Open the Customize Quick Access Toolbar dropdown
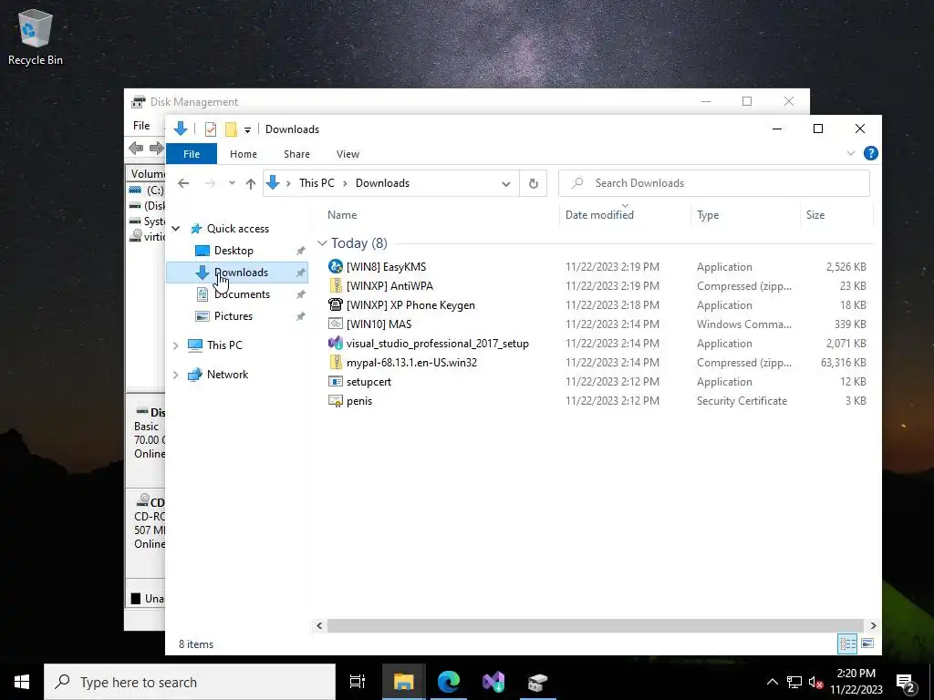 247,129
